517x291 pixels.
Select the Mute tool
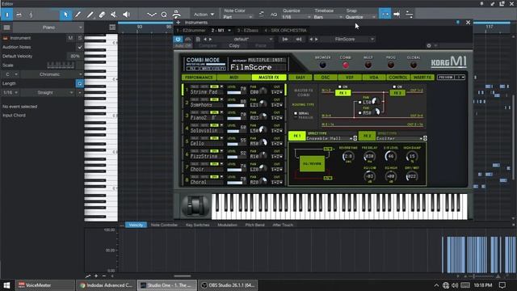[x=114, y=15]
